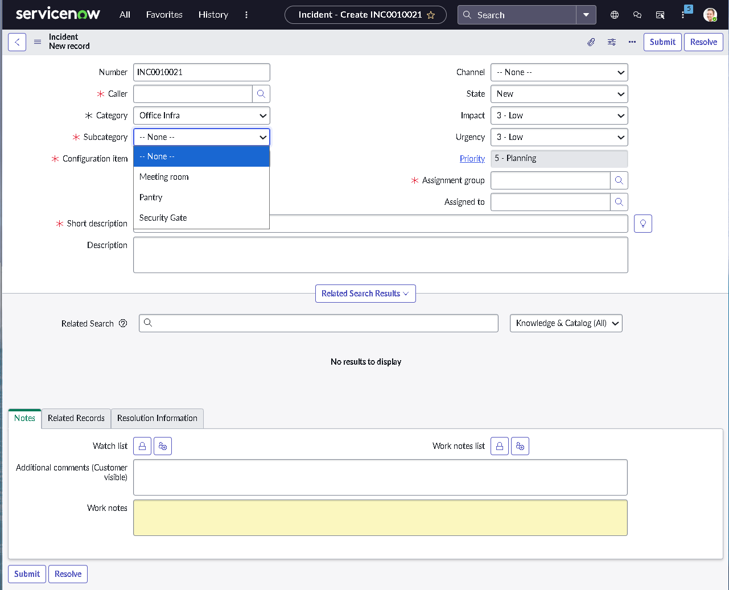The width and height of the screenshot is (729, 590).
Task: Open the chat icon in the header
Action: [637, 15]
